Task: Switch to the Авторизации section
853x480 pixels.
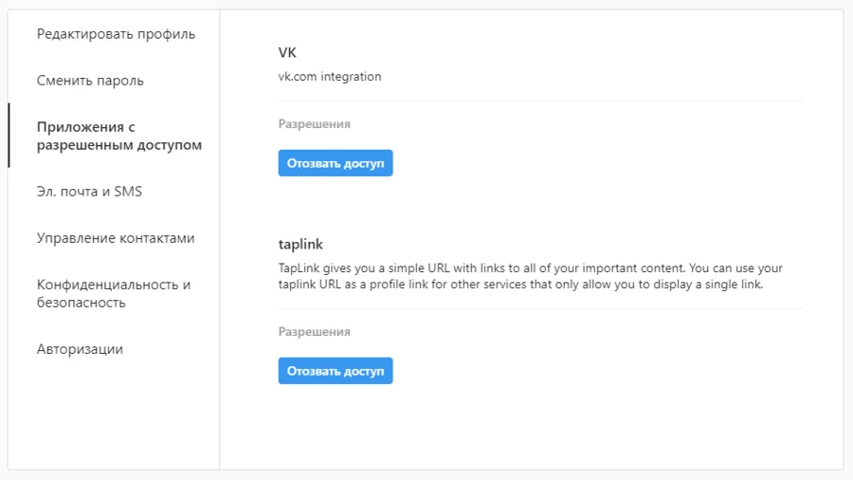Action: click(x=80, y=349)
